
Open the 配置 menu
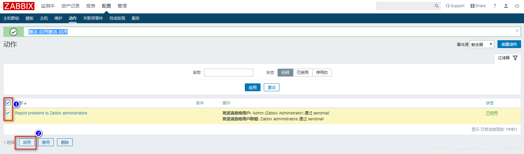point(107,6)
